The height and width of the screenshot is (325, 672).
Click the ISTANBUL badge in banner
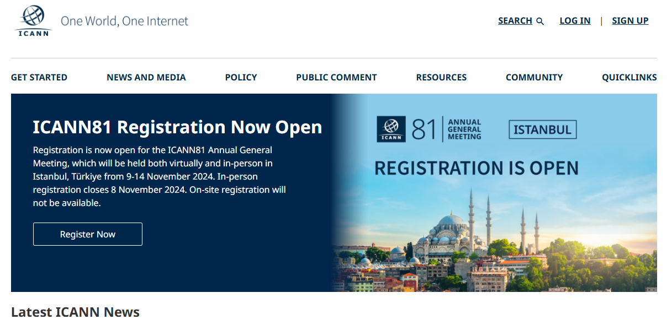click(x=543, y=130)
